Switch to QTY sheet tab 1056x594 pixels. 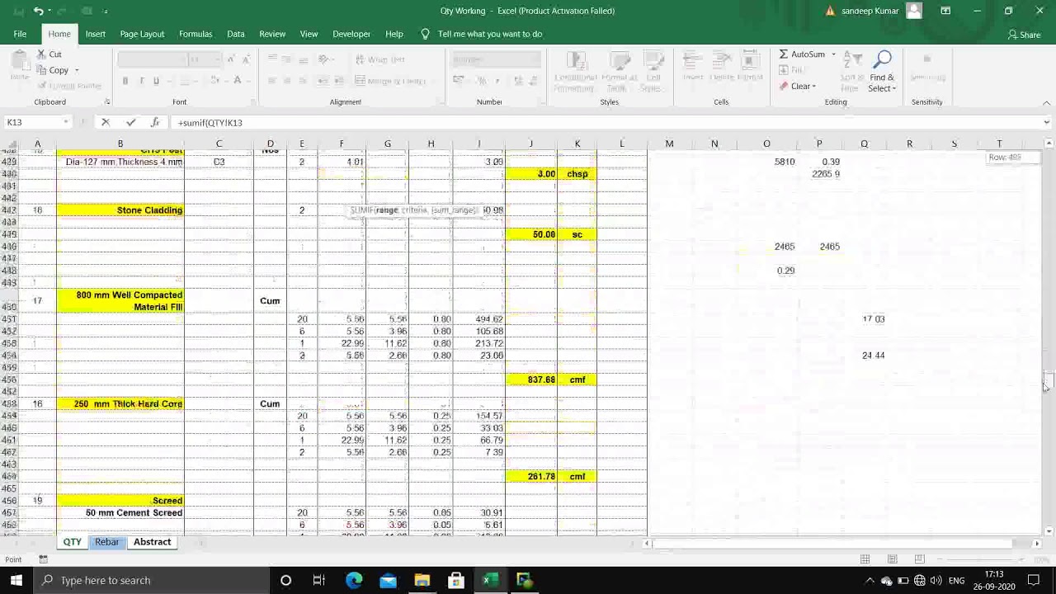coord(73,542)
